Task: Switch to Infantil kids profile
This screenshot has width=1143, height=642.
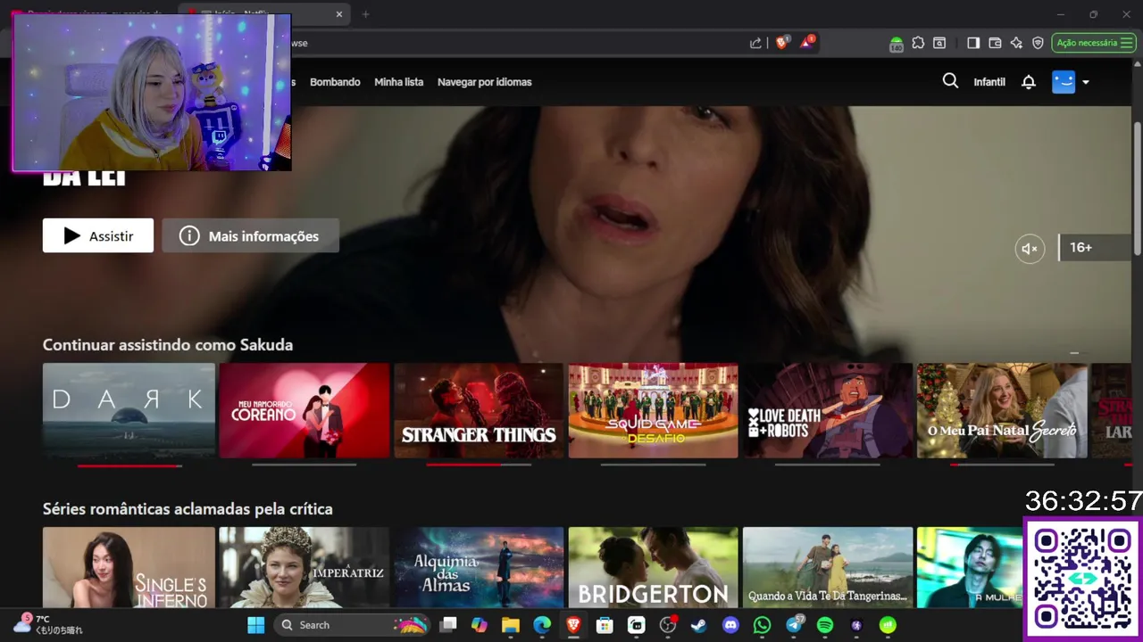Action: 989,82
